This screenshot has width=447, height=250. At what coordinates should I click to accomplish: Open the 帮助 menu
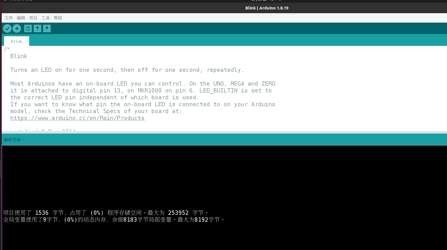point(58,18)
